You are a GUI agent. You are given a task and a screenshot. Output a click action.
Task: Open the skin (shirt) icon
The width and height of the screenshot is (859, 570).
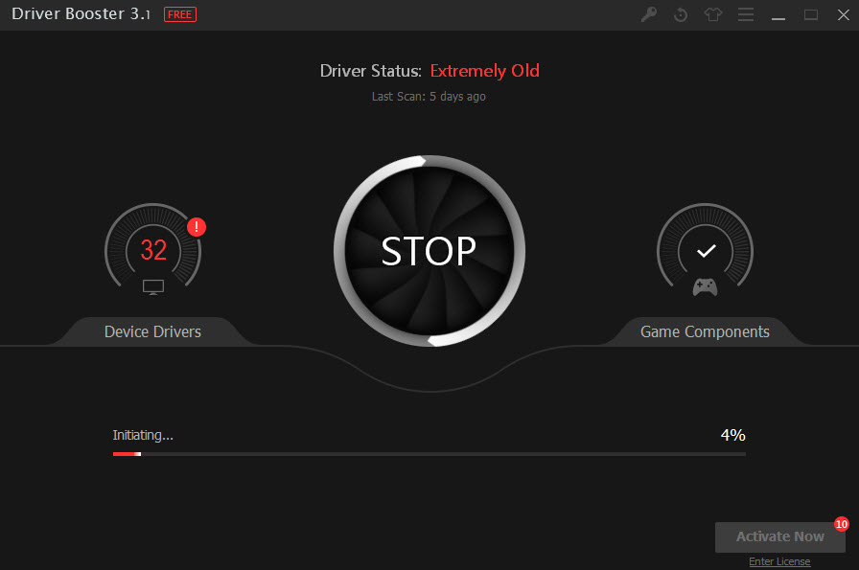tap(712, 14)
